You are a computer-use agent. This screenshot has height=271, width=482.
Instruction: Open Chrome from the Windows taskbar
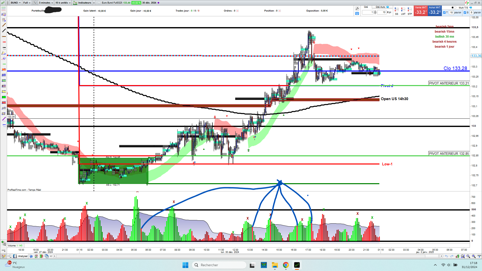286,265
